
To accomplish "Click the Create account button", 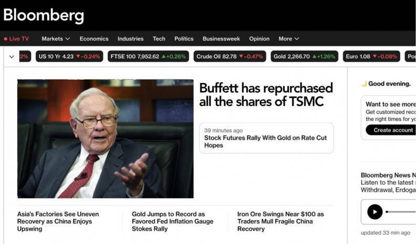I will tap(391, 130).
